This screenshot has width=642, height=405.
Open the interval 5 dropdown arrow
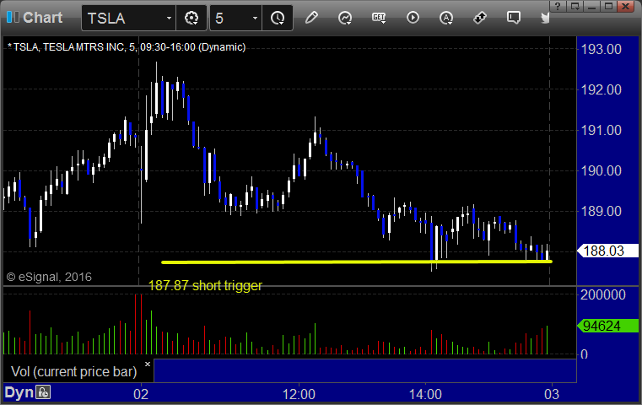point(255,19)
